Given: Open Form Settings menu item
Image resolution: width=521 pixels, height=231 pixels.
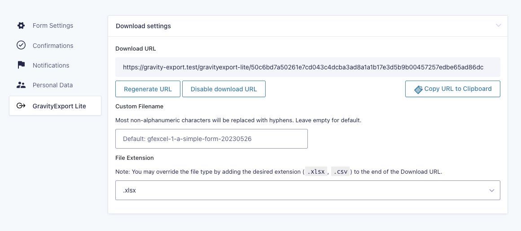Looking at the screenshot, I should pos(53,26).
